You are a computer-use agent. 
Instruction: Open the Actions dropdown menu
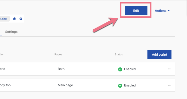point(162,11)
